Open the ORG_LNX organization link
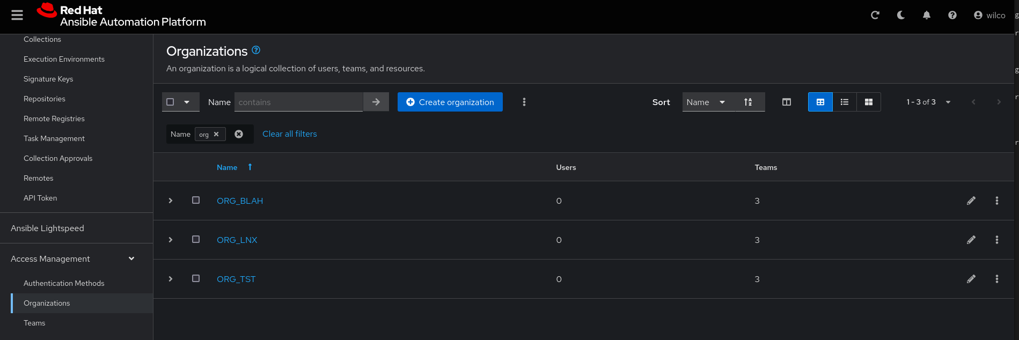1019x340 pixels. pyautogui.click(x=237, y=240)
